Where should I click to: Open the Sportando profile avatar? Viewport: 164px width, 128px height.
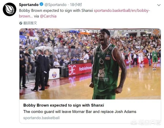(x=9, y=9)
